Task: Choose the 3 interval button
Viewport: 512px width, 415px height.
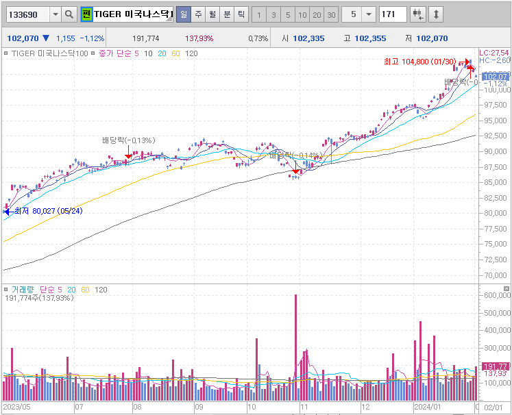Action: [x=273, y=14]
